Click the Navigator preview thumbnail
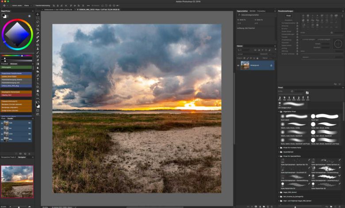Viewport: 345px width, 208px height. pyautogui.click(x=16, y=181)
